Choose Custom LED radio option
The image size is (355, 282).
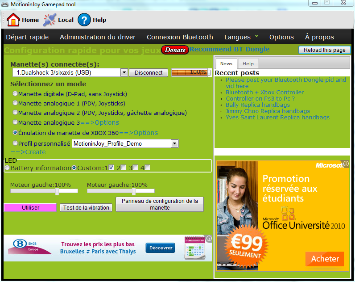(74, 168)
